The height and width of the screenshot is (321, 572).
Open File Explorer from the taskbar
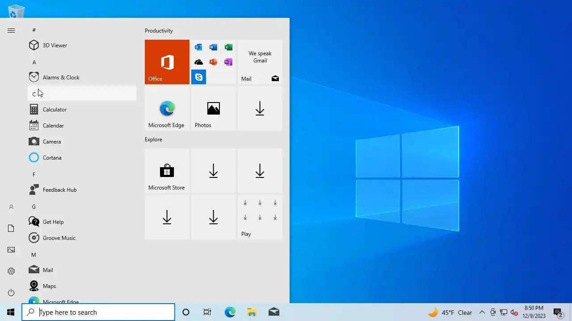[252, 312]
